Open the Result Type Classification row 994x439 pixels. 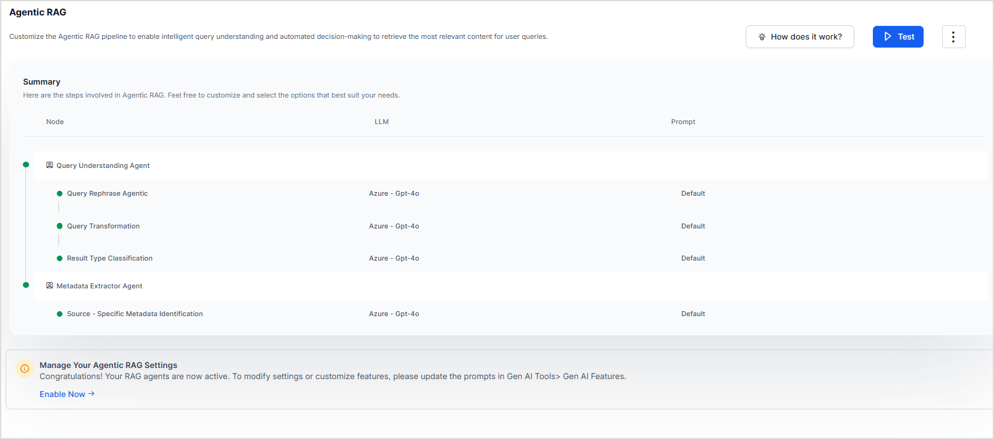(109, 259)
